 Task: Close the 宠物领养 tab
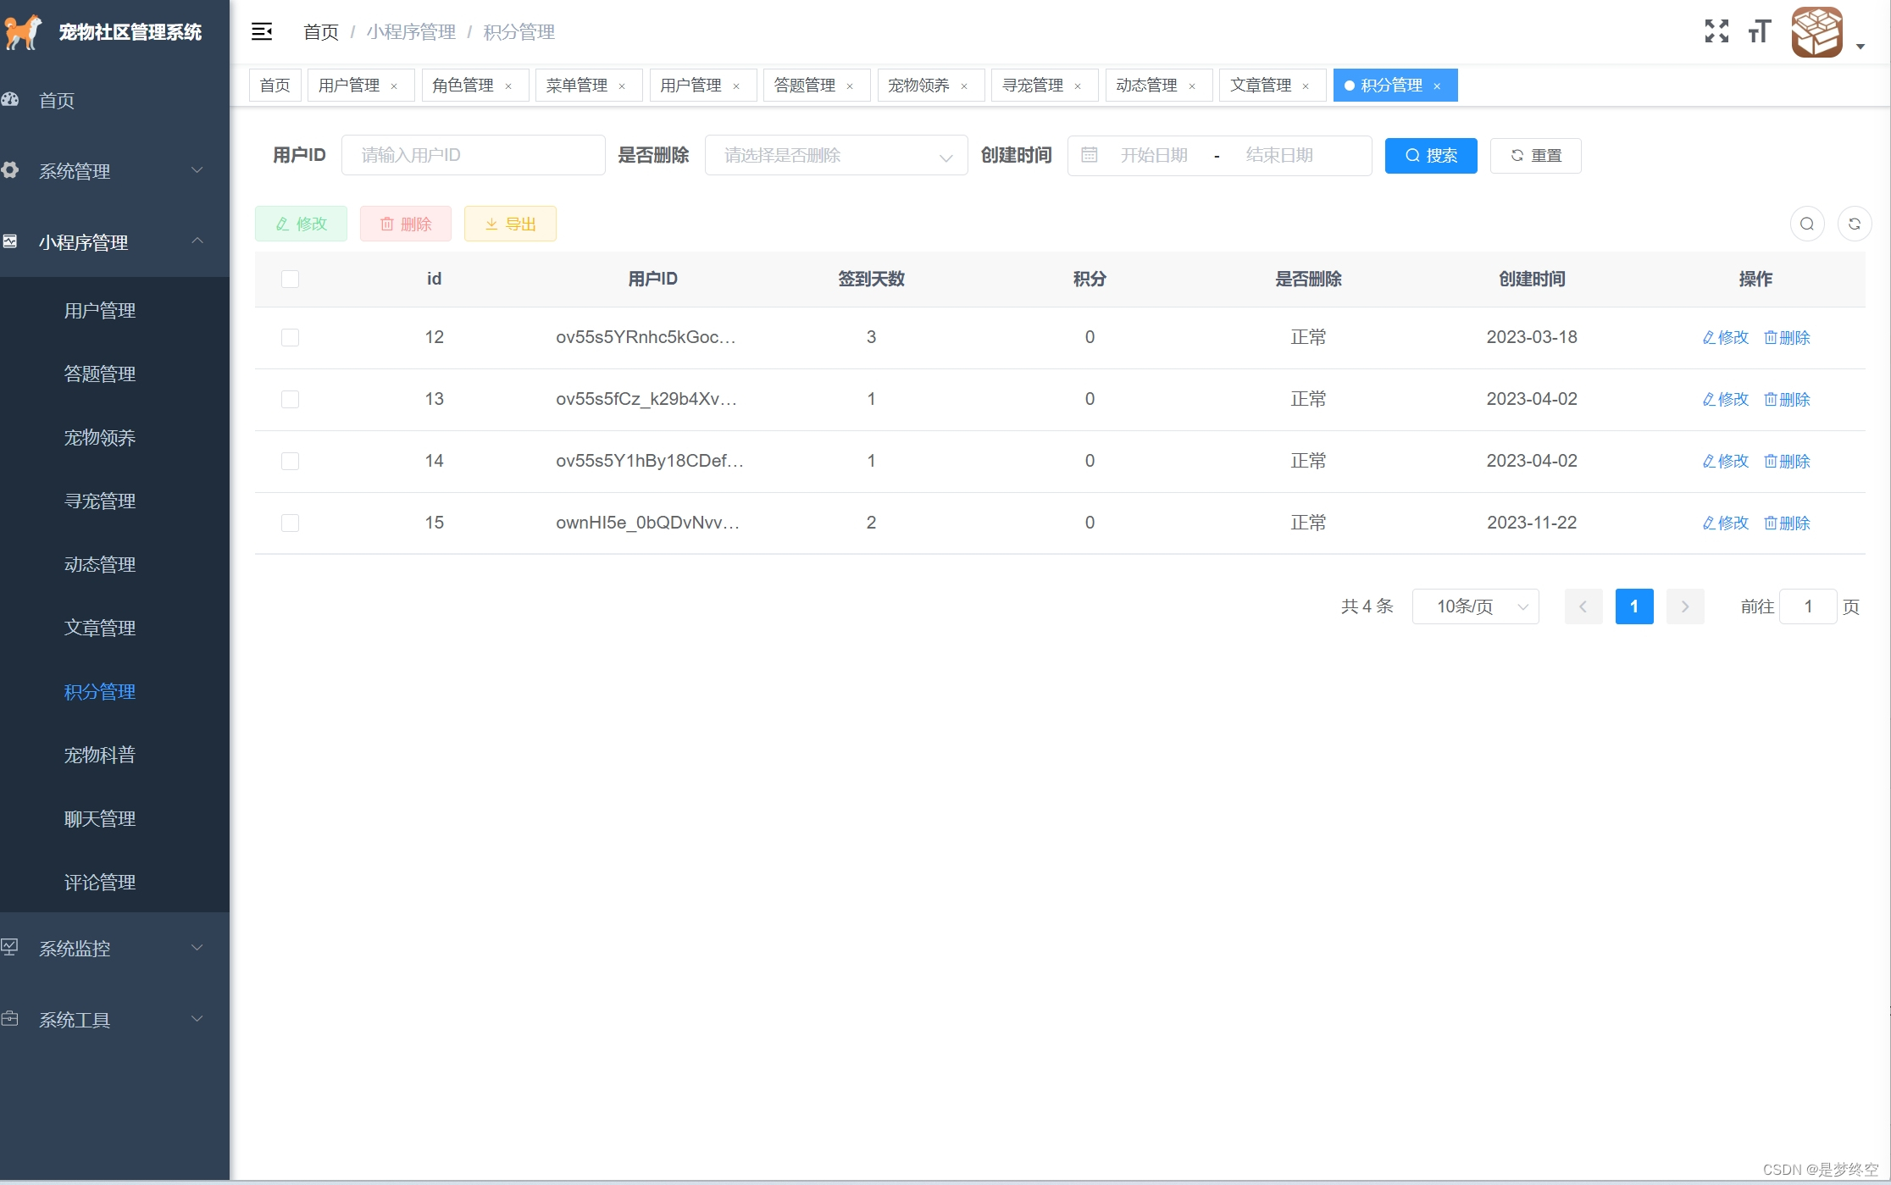coord(964,86)
